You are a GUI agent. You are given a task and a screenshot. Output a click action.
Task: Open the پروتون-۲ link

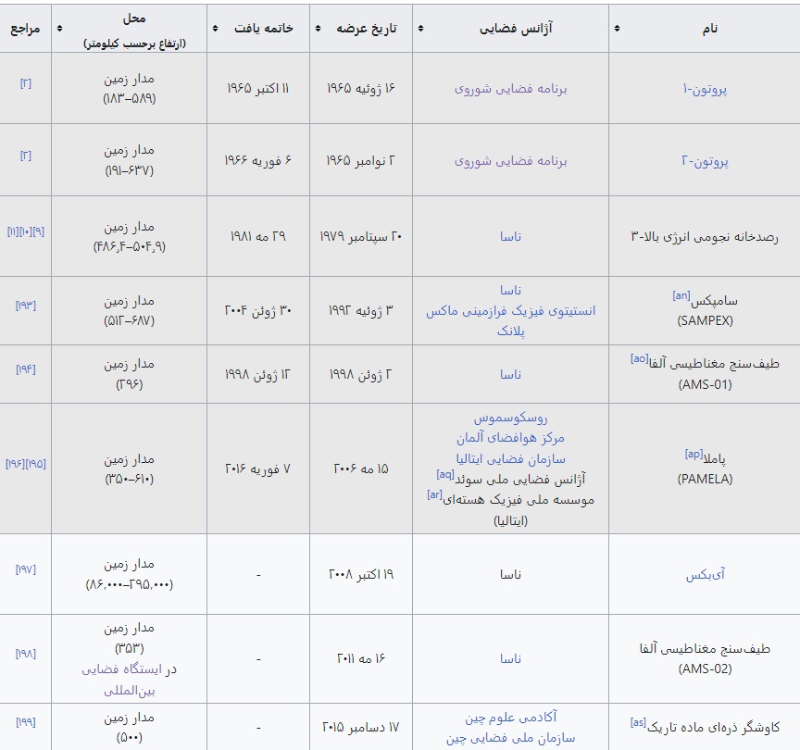point(705,161)
